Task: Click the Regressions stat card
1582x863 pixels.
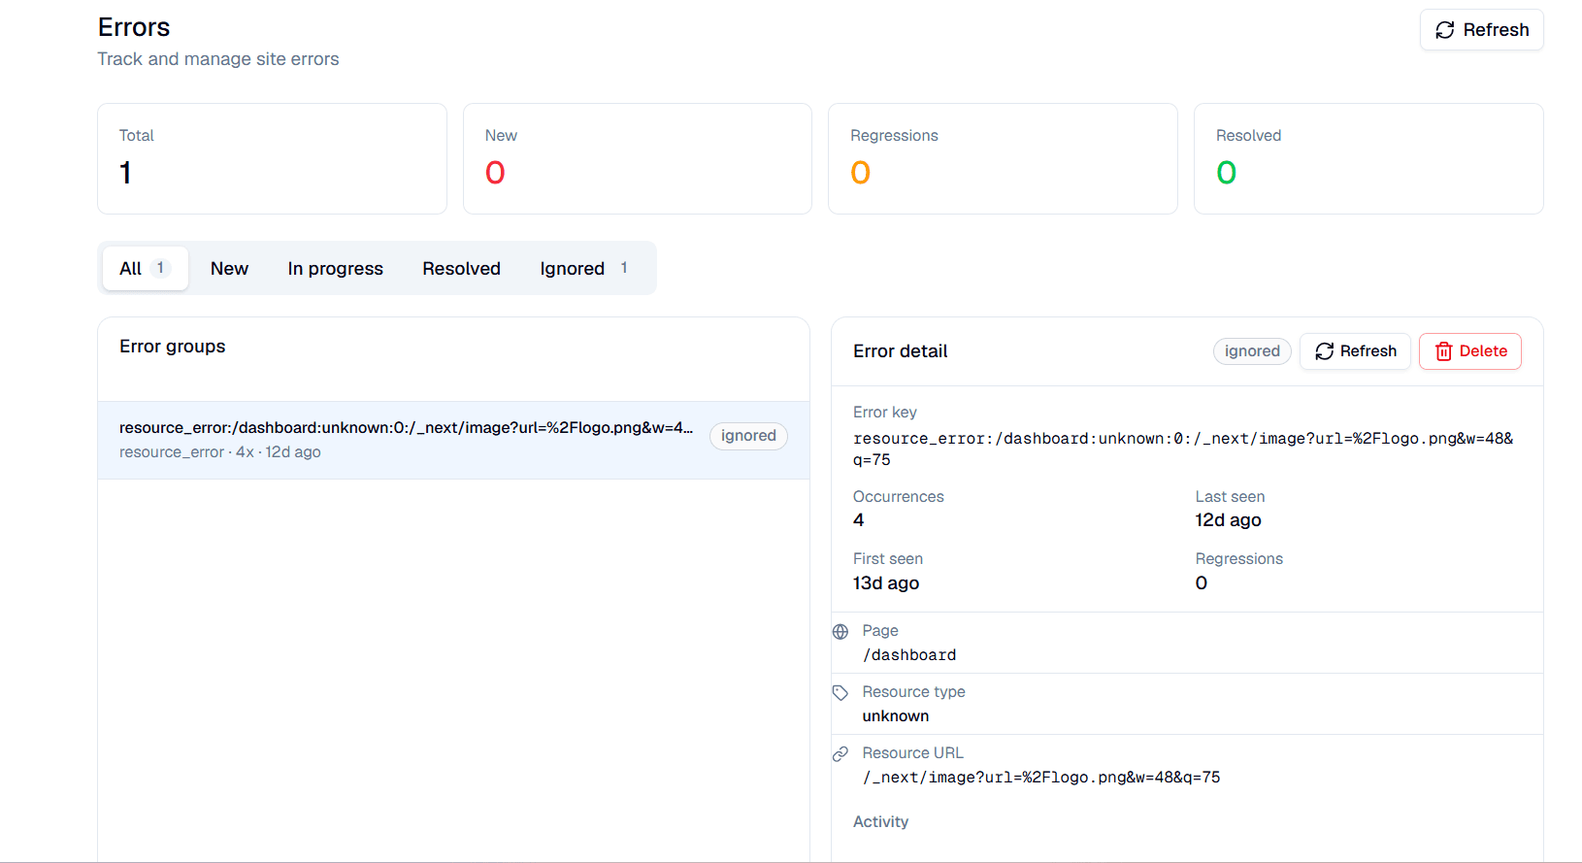Action: (1003, 158)
